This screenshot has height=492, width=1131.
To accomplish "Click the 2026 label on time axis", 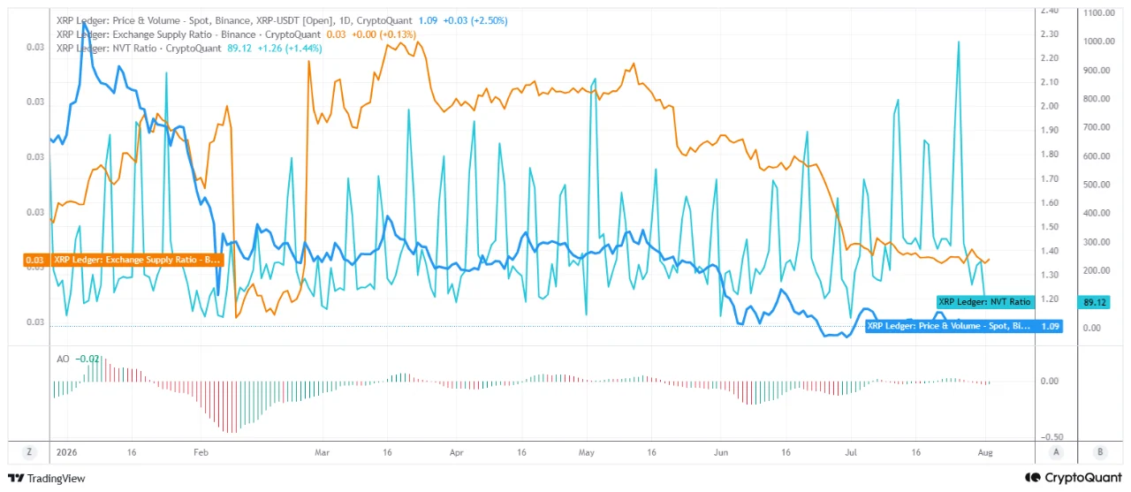I will click(66, 451).
